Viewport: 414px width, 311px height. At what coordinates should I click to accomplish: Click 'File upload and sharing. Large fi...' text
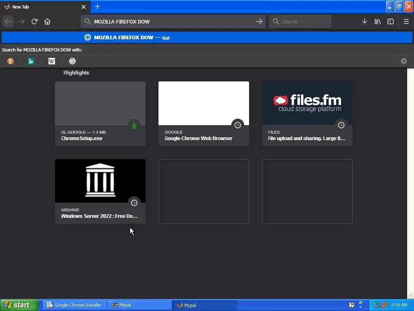tap(306, 138)
